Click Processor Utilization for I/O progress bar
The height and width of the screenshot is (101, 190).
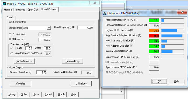[172, 20]
